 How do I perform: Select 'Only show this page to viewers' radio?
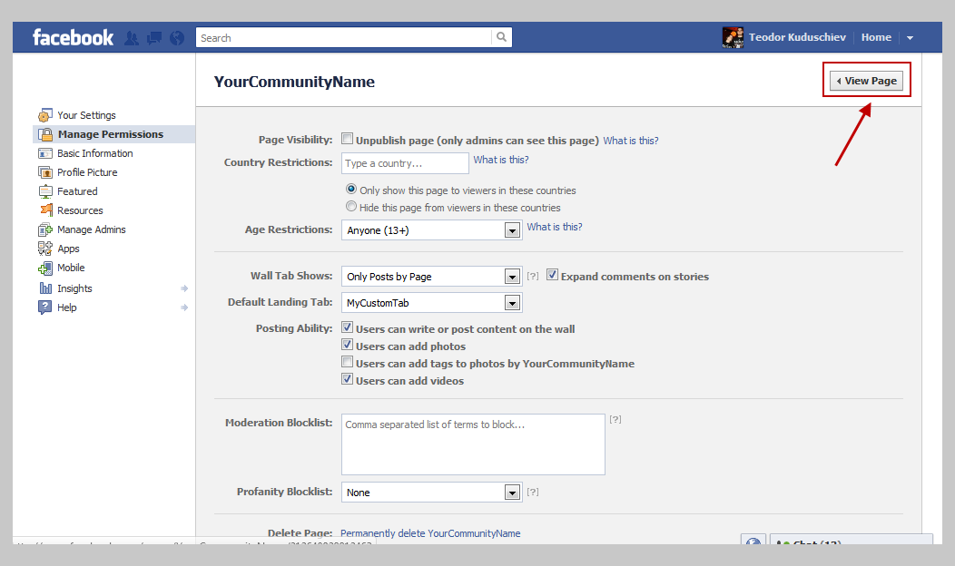351,189
